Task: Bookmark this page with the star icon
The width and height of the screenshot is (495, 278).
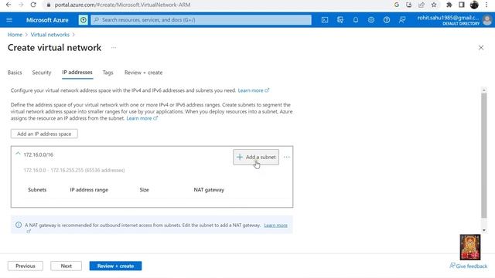Action: pos(434,5)
